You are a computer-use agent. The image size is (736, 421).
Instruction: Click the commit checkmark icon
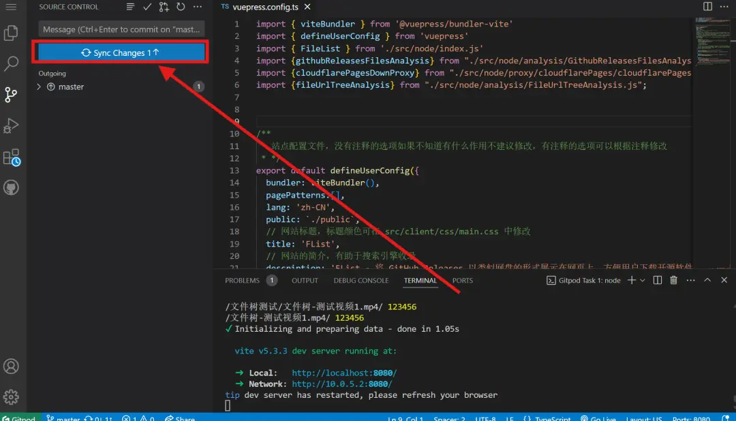pyautogui.click(x=147, y=7)
